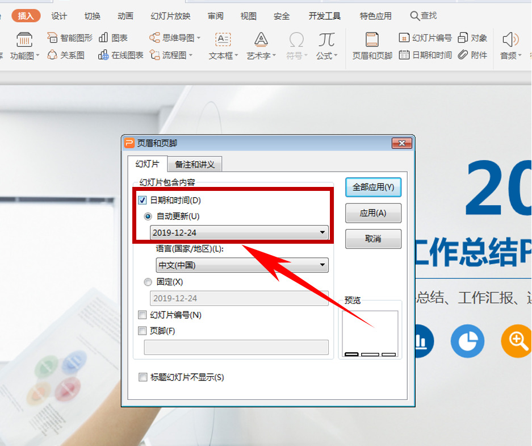The height and width of the screenshot is (446, 532).
Task: Click the 思维导图 mind map icon
Action: (154, 37)
